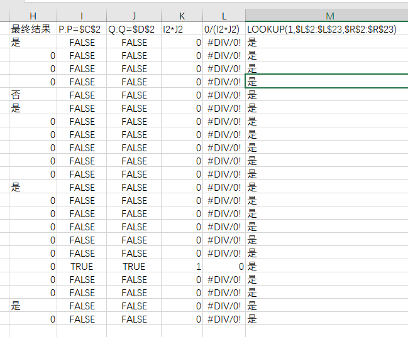Select column K by its header

click(x=182, y=16)
